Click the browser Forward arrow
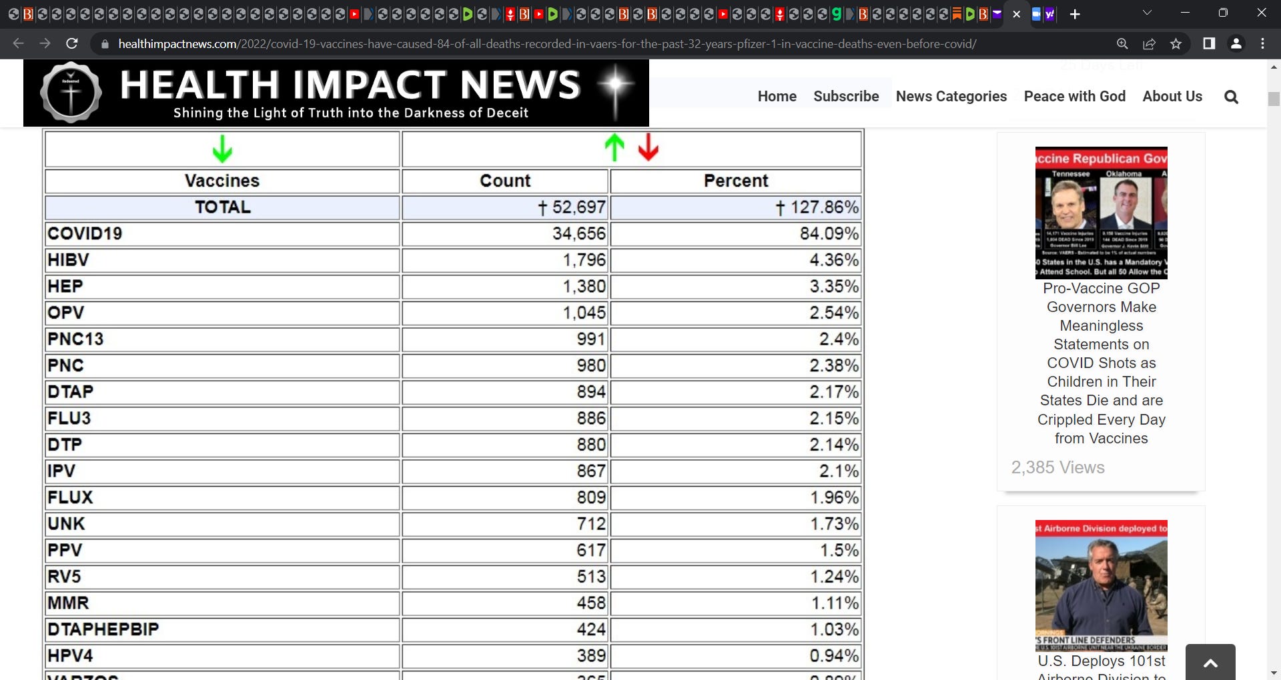The image size is (1281, 680). 45,44
